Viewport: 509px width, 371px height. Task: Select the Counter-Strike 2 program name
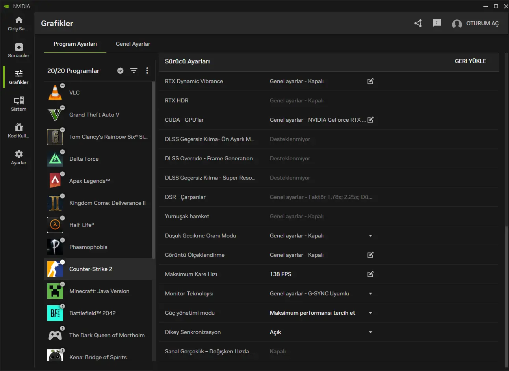[91, 269]
